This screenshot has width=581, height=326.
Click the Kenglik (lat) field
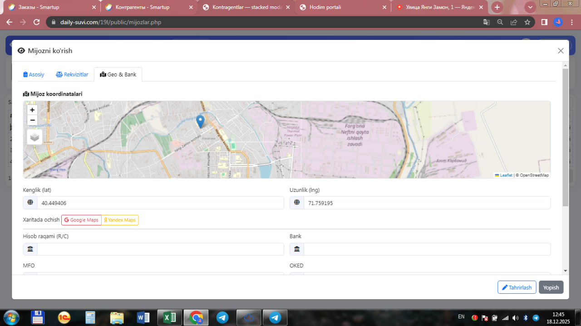click(160, 203)
